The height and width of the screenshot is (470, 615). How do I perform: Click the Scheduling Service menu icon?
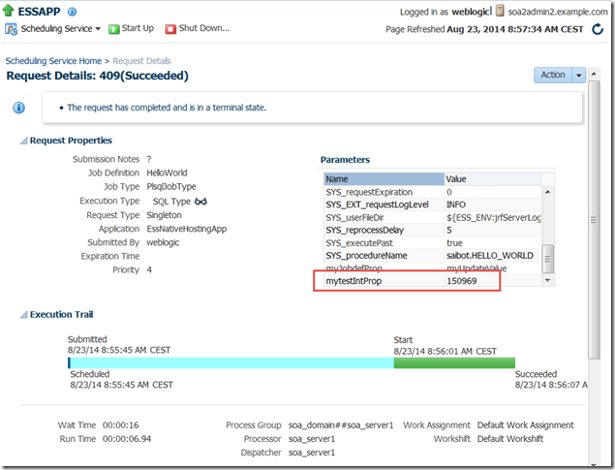point(12,29)
